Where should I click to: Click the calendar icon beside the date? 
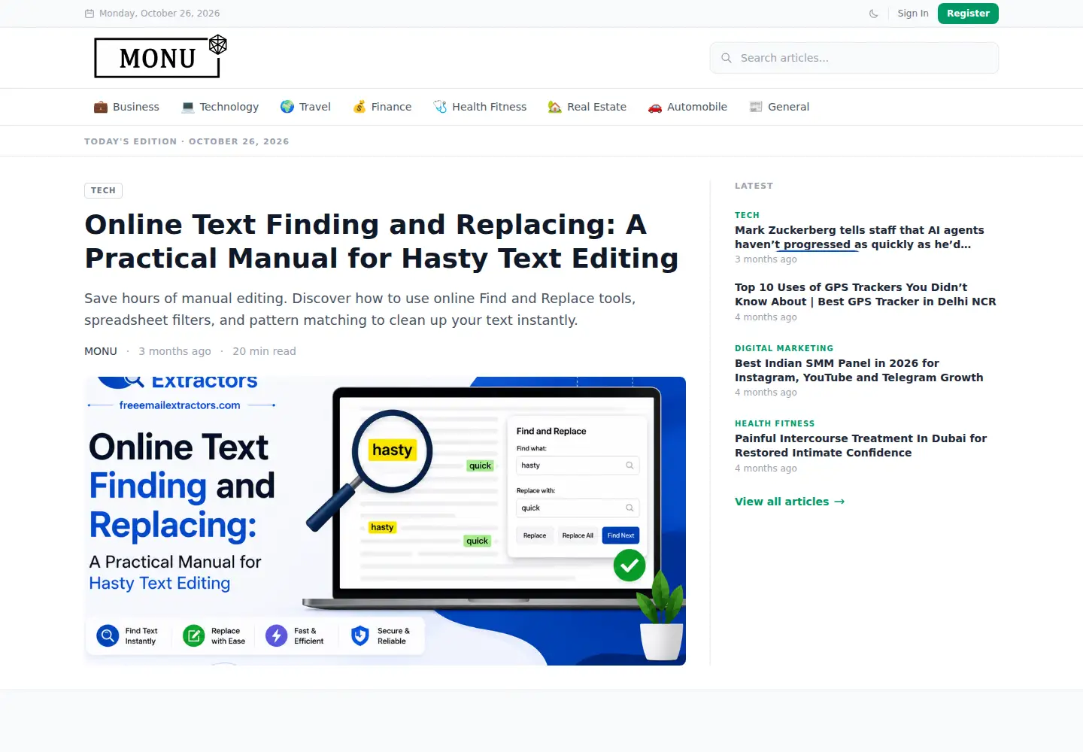[89, 14]
